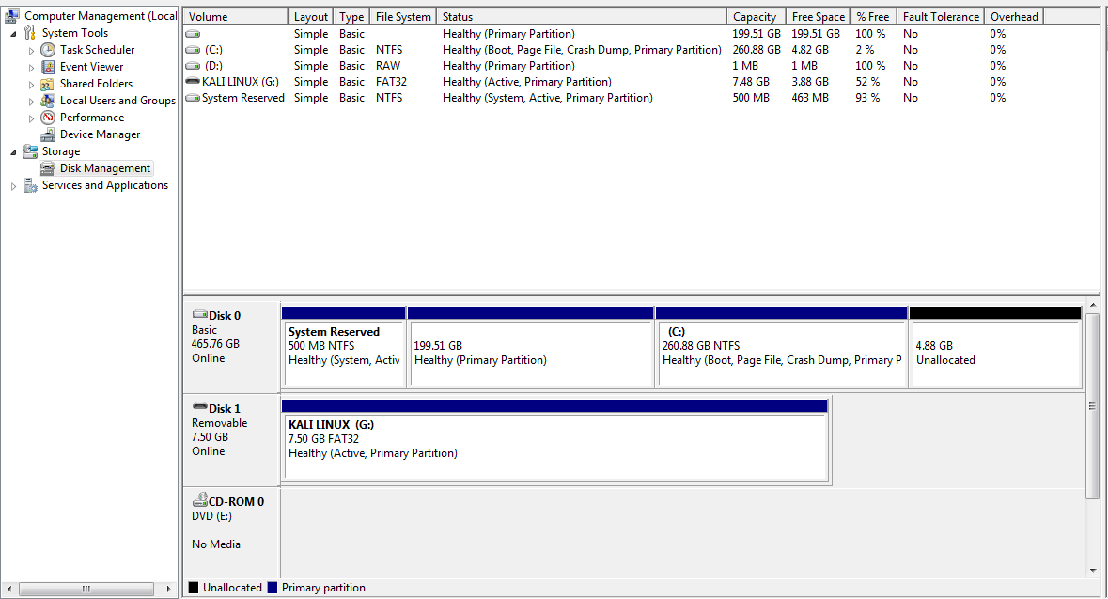Viewport: 1108px width, 599px height.
Task: Click the tree pane scroll right arrow
Action: [168, 589]
